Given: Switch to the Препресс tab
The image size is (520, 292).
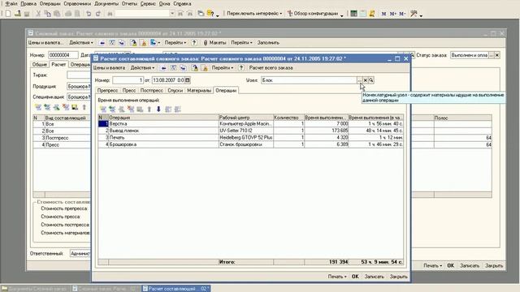Looking at the screenshot, I should point(107,90).
